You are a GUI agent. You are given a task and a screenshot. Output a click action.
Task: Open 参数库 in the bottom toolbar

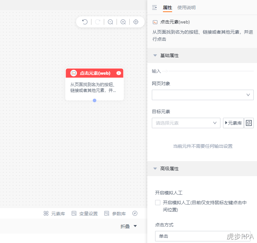click(x=115, y=214)
